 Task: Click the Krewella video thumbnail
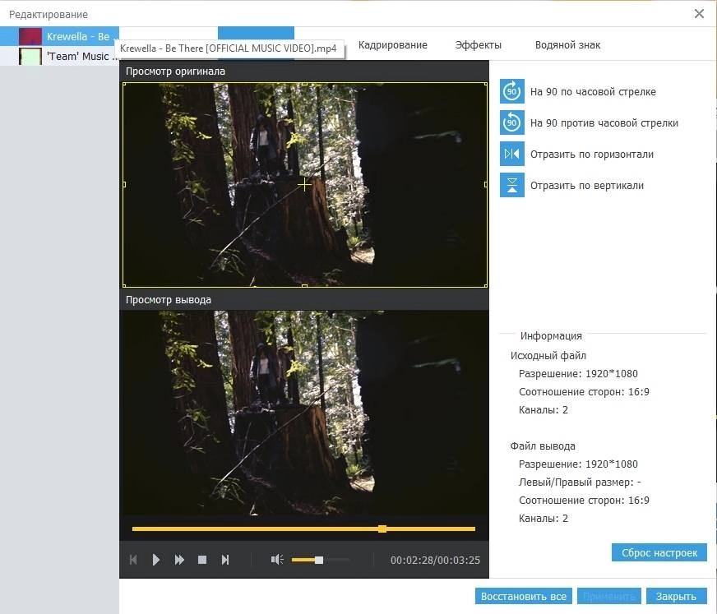point(30,36)
